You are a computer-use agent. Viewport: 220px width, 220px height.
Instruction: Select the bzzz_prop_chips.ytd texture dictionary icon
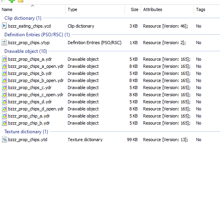[x=4, y=140]
